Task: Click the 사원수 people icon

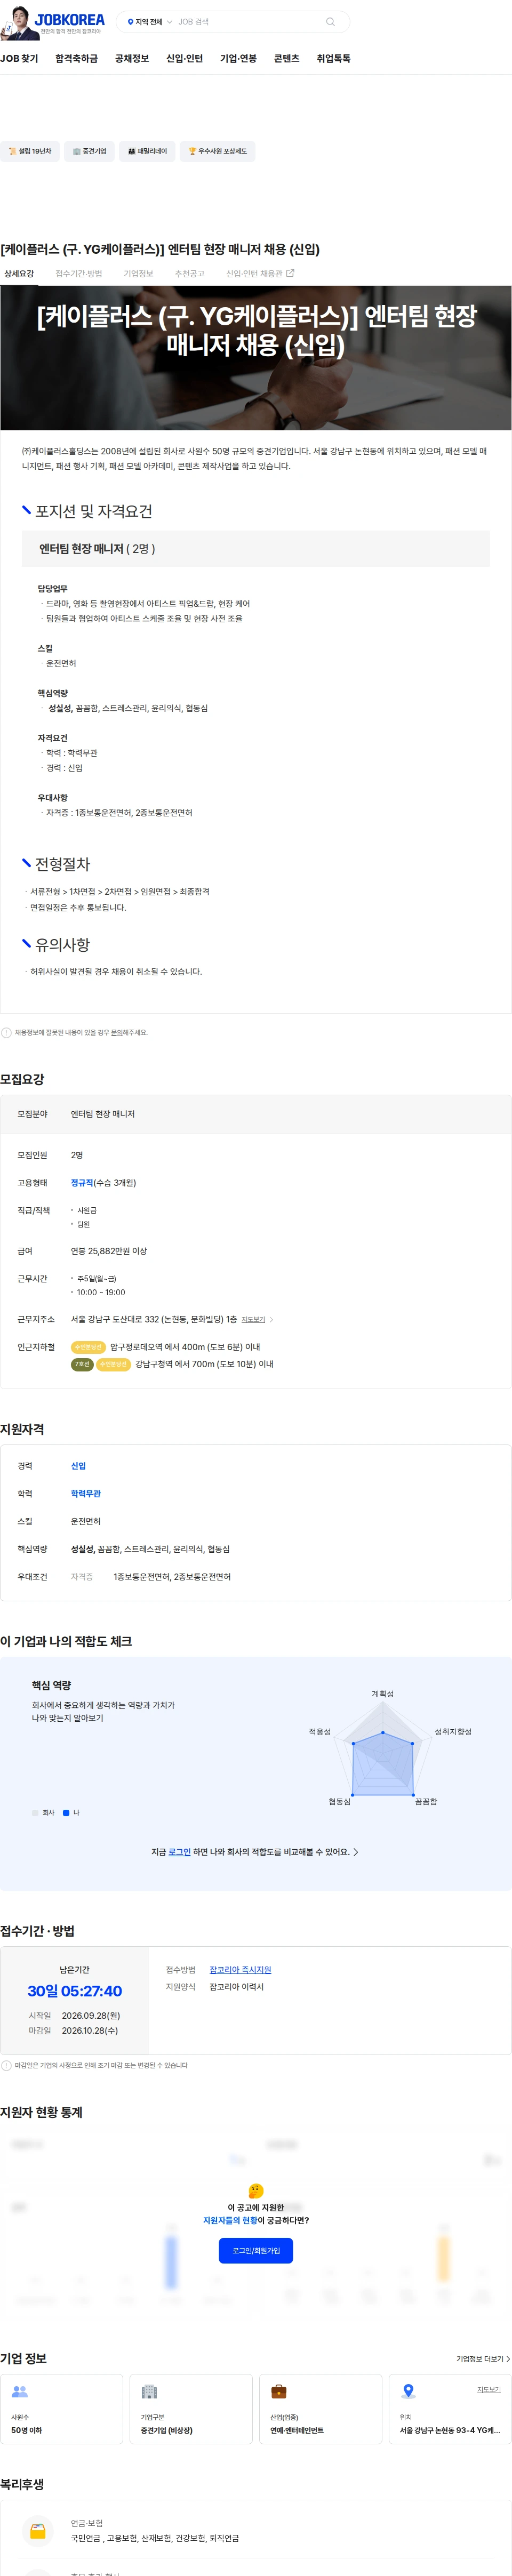Action: click(x=20, y=2391)
